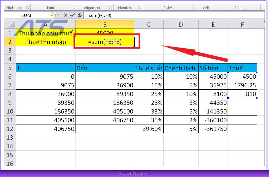Click cell B6 with value 9075
This screenshot has width=269, height=177.
(105, 76)
